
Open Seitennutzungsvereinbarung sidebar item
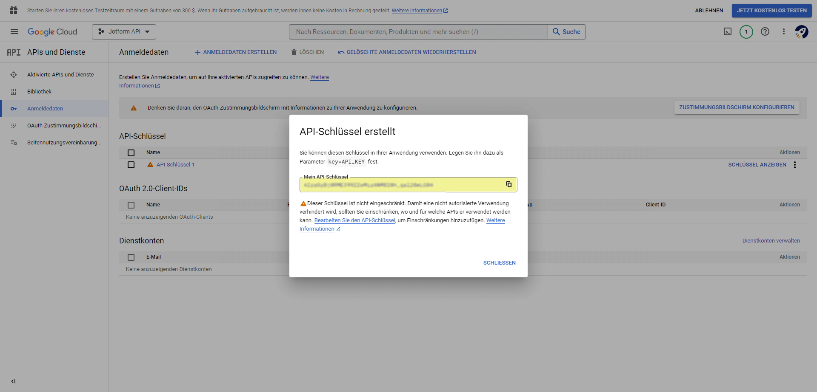click(x=64, y=143)
